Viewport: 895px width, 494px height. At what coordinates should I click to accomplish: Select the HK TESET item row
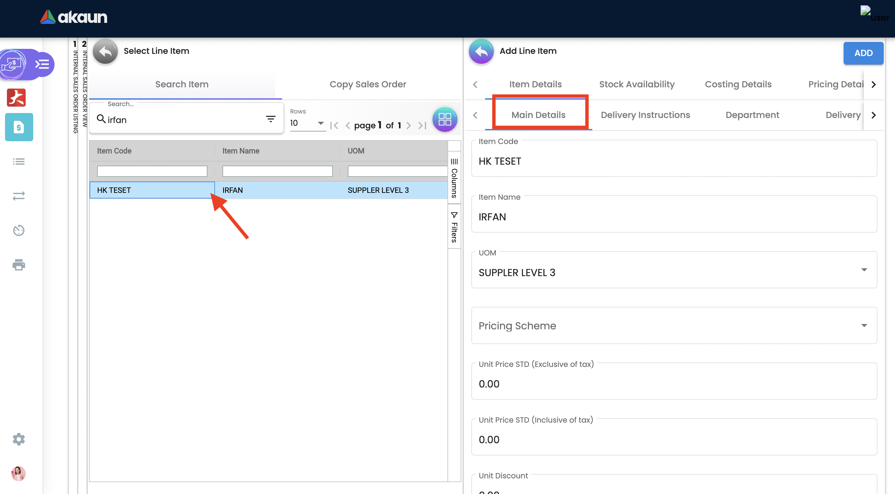coord(152,190)
